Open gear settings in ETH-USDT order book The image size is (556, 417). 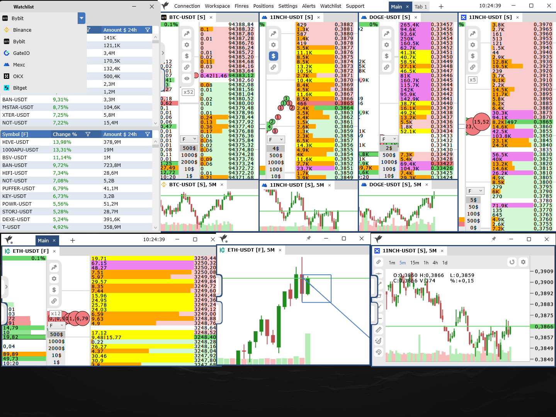(x=54, y=279)
